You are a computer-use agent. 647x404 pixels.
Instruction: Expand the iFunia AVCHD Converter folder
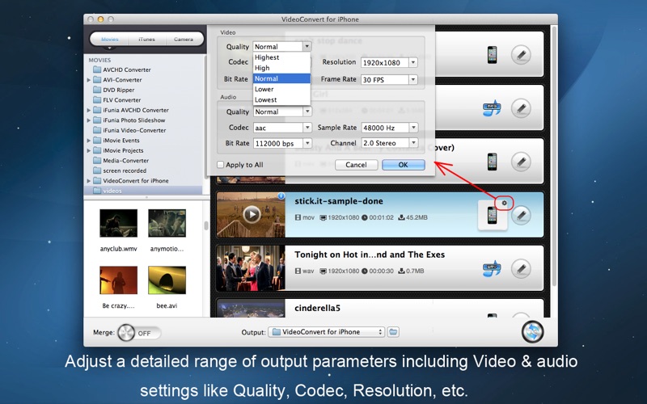pos(89,110)
